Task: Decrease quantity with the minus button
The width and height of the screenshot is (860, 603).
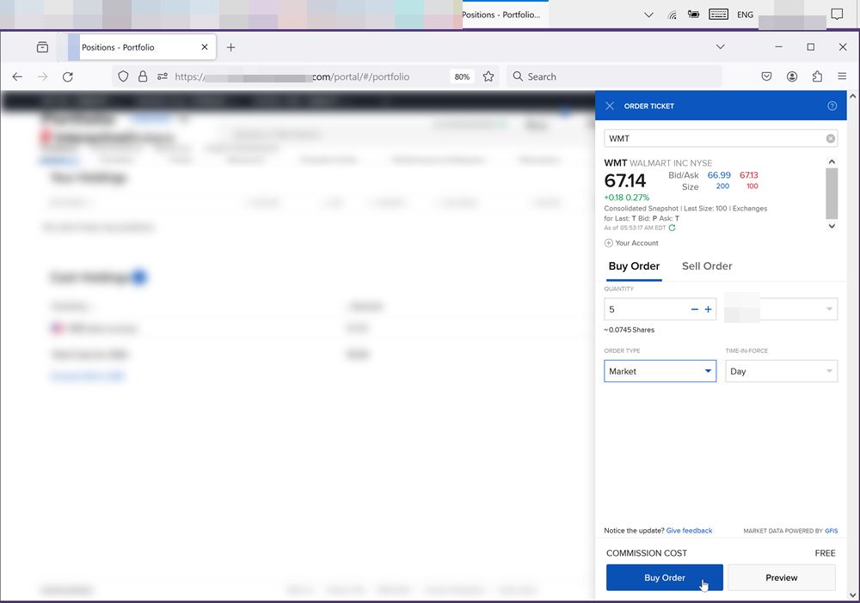Action: click(694, 309)
